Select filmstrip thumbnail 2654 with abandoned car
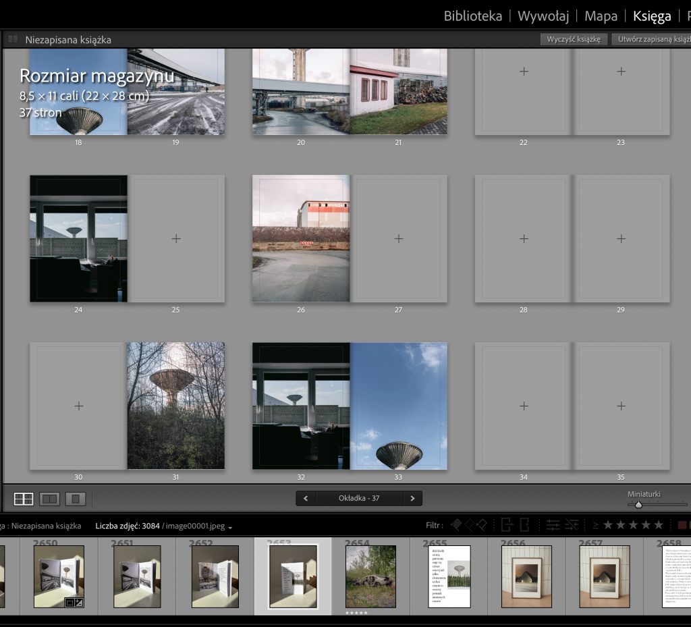Viewport: 691px width, 627px height. click(x=370, y=576)
